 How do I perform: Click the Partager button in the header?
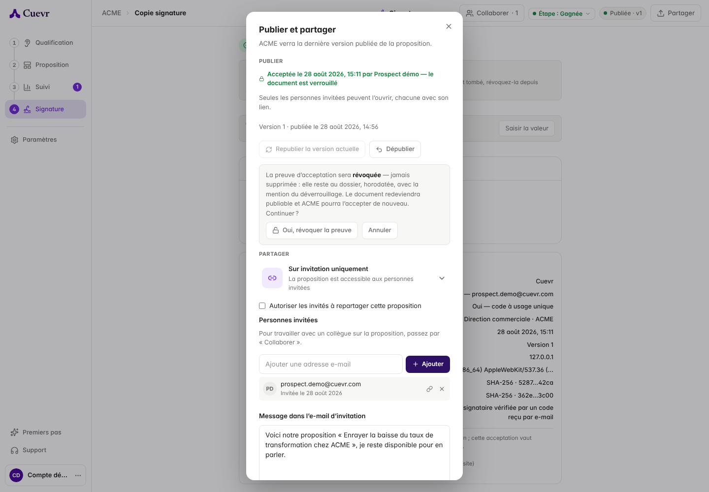(x=676, y=13)
